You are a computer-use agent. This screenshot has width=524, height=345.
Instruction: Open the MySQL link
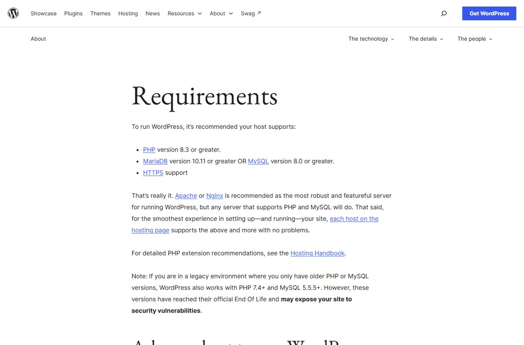[259, 161]
